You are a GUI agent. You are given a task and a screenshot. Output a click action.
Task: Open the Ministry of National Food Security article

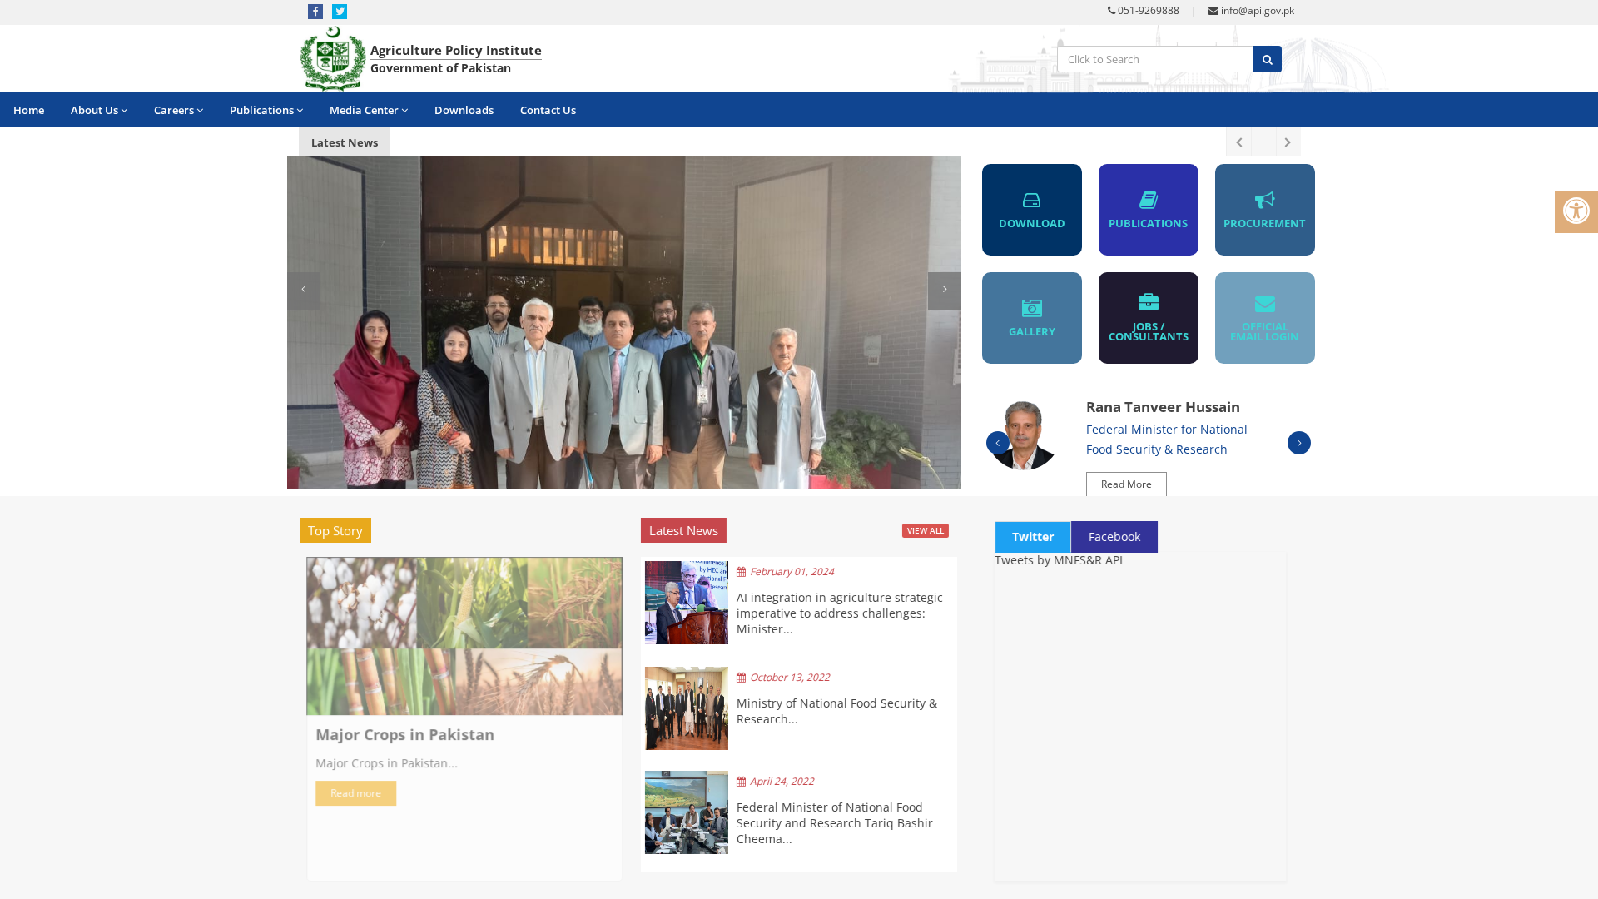(836, 711)
